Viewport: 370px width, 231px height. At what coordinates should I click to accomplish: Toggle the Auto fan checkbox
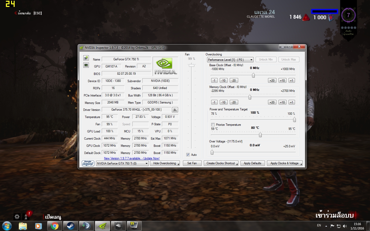point(188,155)
